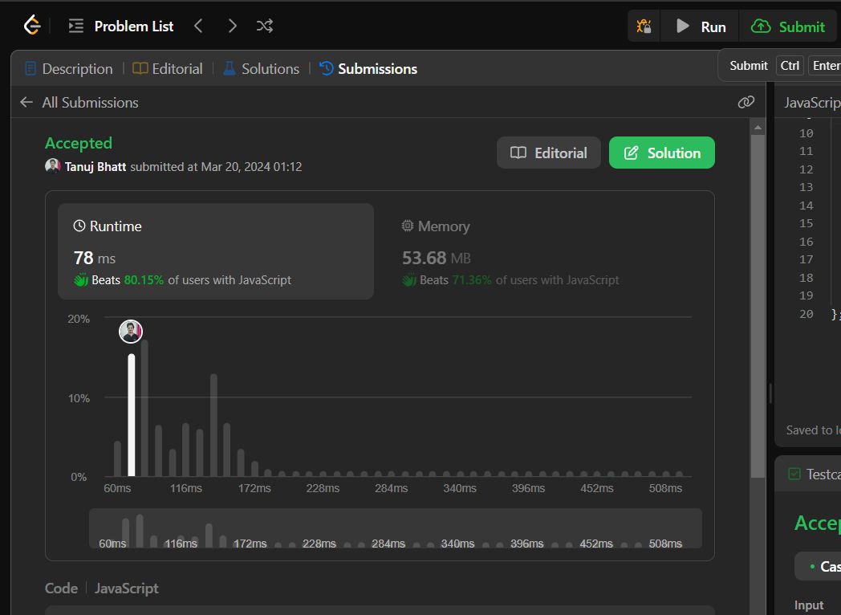841x615 pixels.
Task: Pick a random problem shuffle icon
Action: point(265,26)
